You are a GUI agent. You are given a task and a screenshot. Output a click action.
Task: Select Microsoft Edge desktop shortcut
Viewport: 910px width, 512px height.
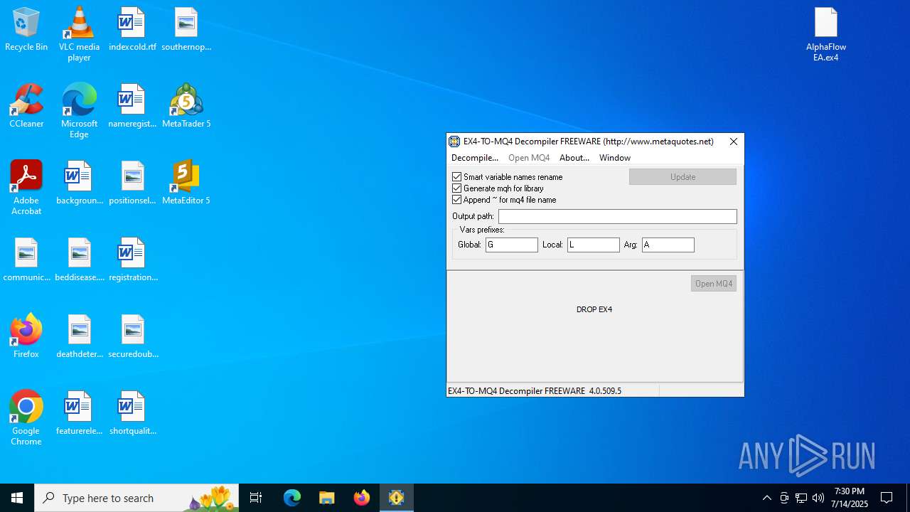click(x=79, y=111)
